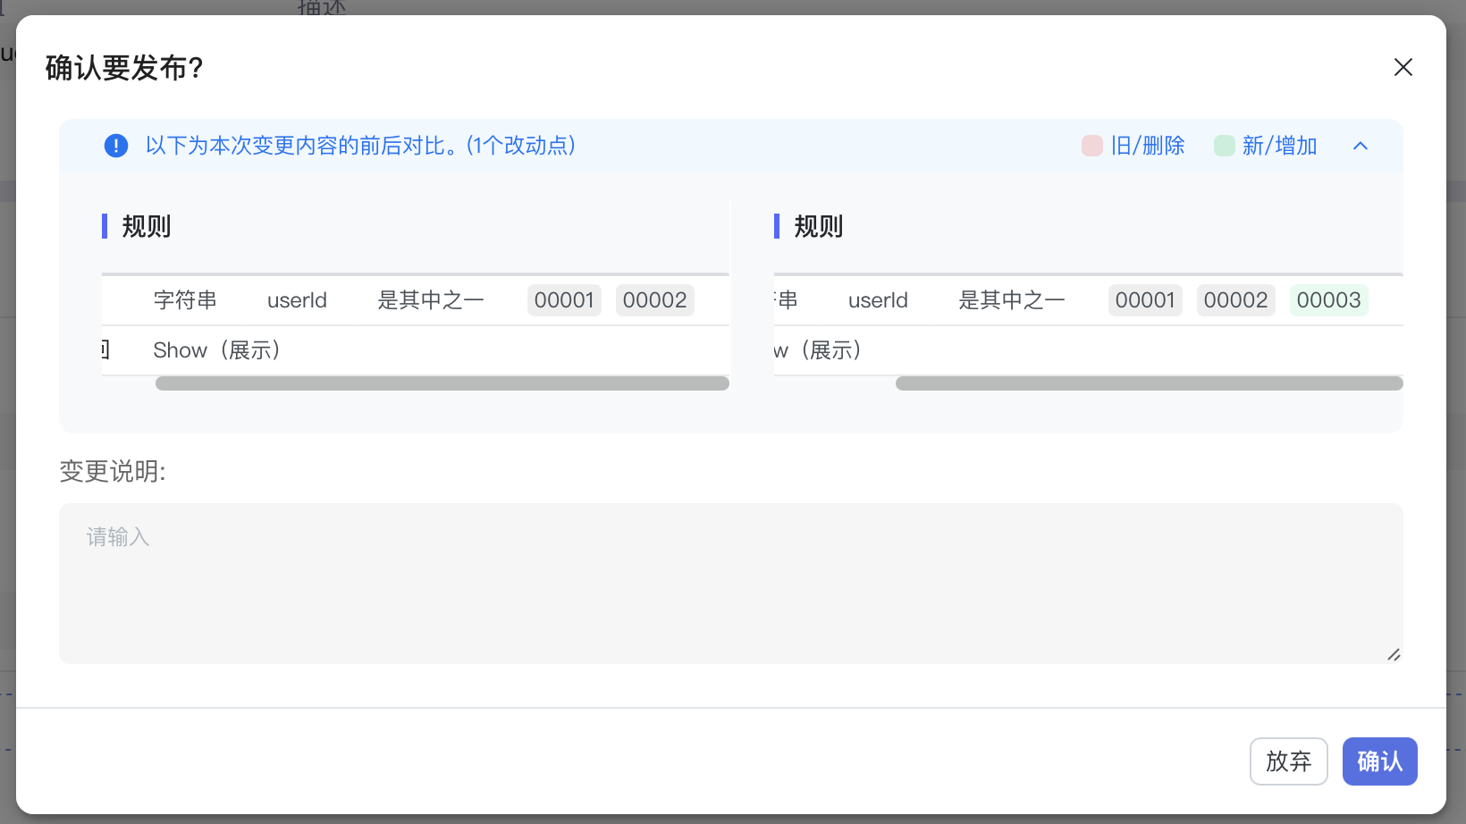
Task: Close the publish confirmation dialog
Action: [1403, 67]
